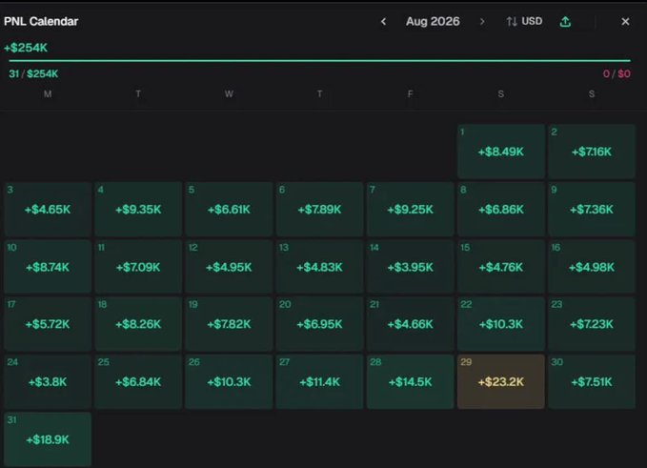This screenshot has width=647, height=468.
Task: Click the green profit progress bar
Action: (320, 61)
